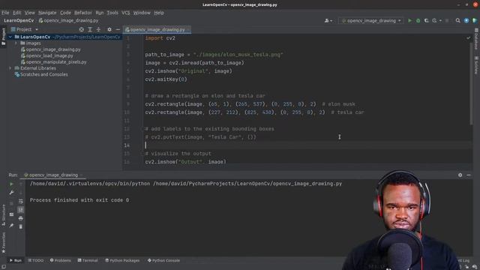Click the inspection checkmark in the editor corner

click(x=468, y=38)
